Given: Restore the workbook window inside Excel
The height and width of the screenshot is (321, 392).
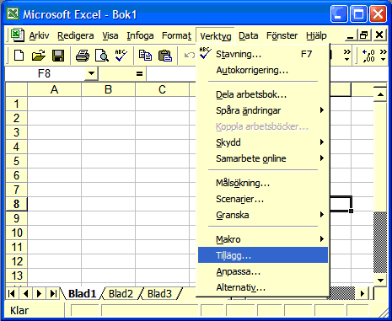Looking at the screenshot, I should tap(364, 35).
